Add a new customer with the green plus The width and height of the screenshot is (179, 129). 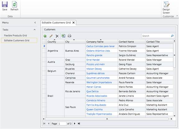[45, 36]
